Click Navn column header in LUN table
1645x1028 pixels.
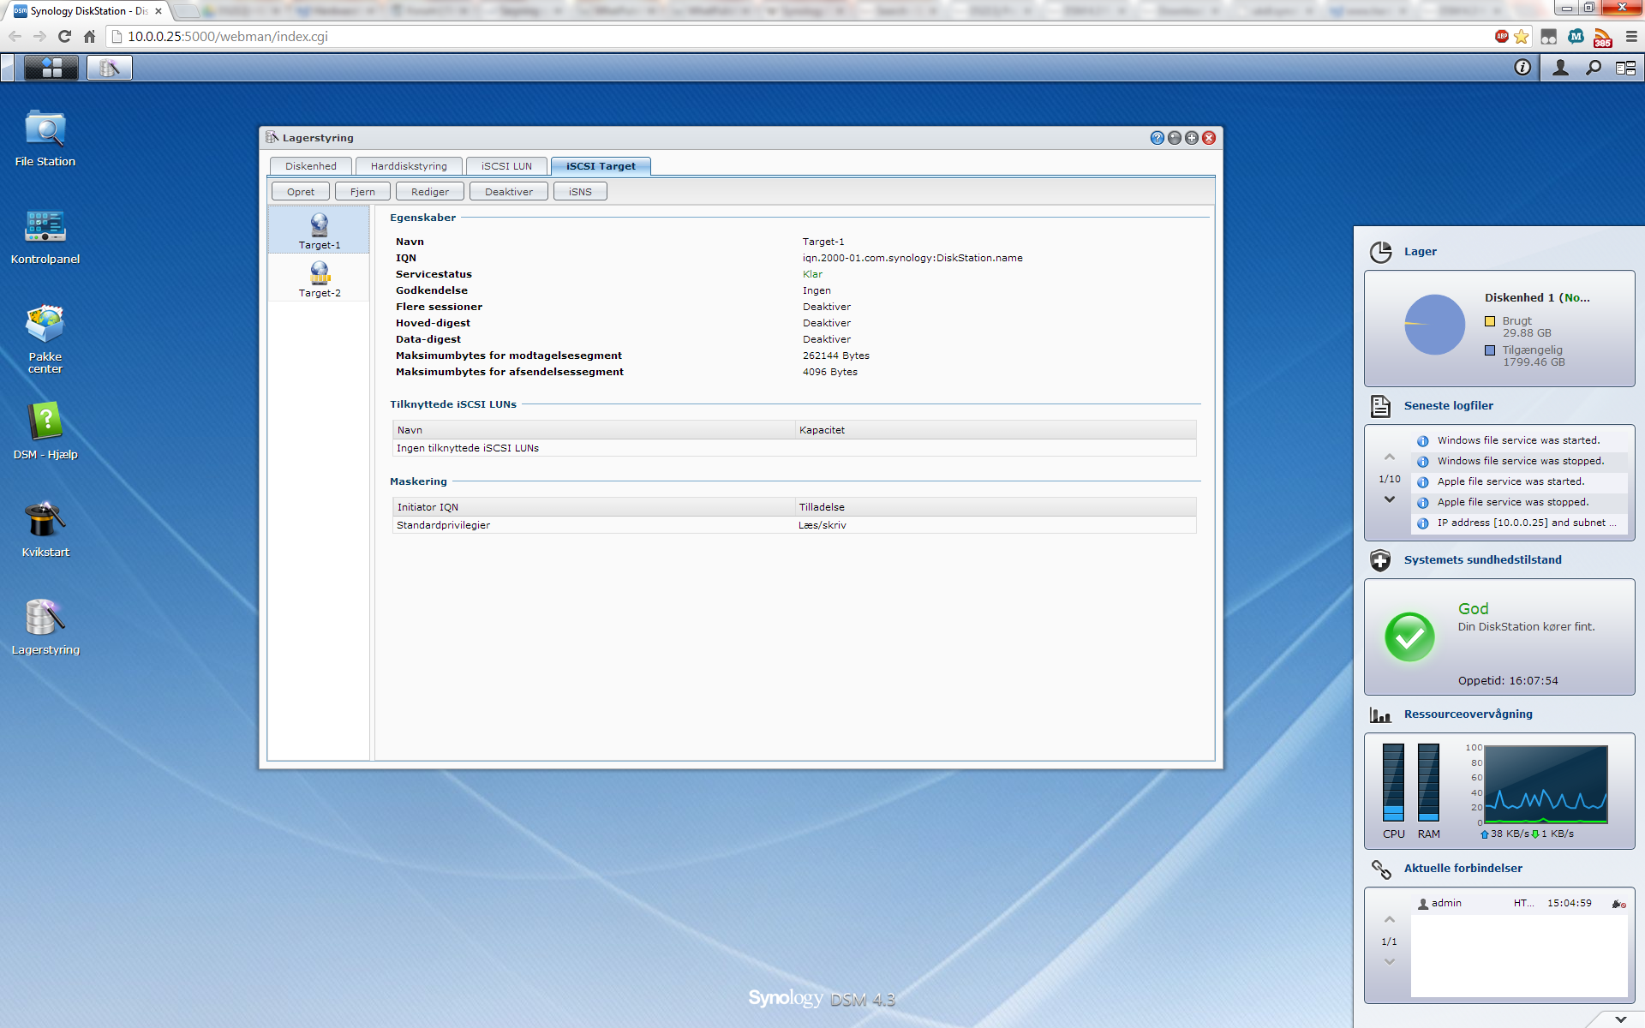pos(594,430)
